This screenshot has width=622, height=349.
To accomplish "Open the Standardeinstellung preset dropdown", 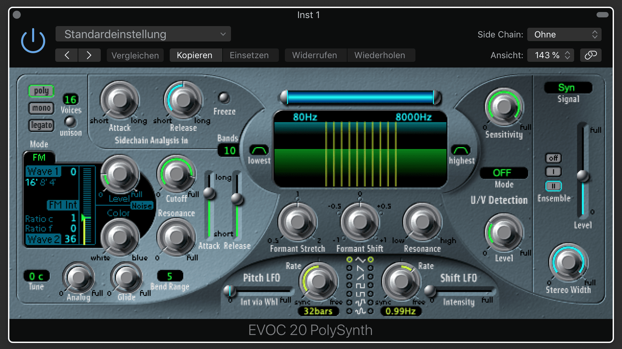I will (x=143, y=34).
